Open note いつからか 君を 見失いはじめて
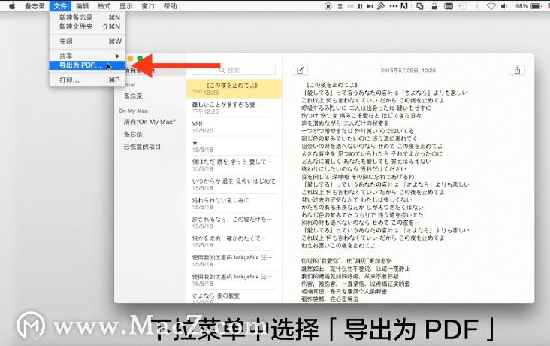Screen dimensions: 550x346 click(x=234, y=184)
